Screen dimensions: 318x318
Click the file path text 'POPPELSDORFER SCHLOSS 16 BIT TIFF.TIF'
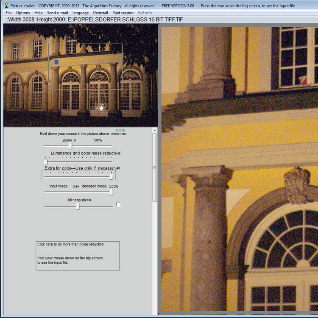(x=127, y=20)
